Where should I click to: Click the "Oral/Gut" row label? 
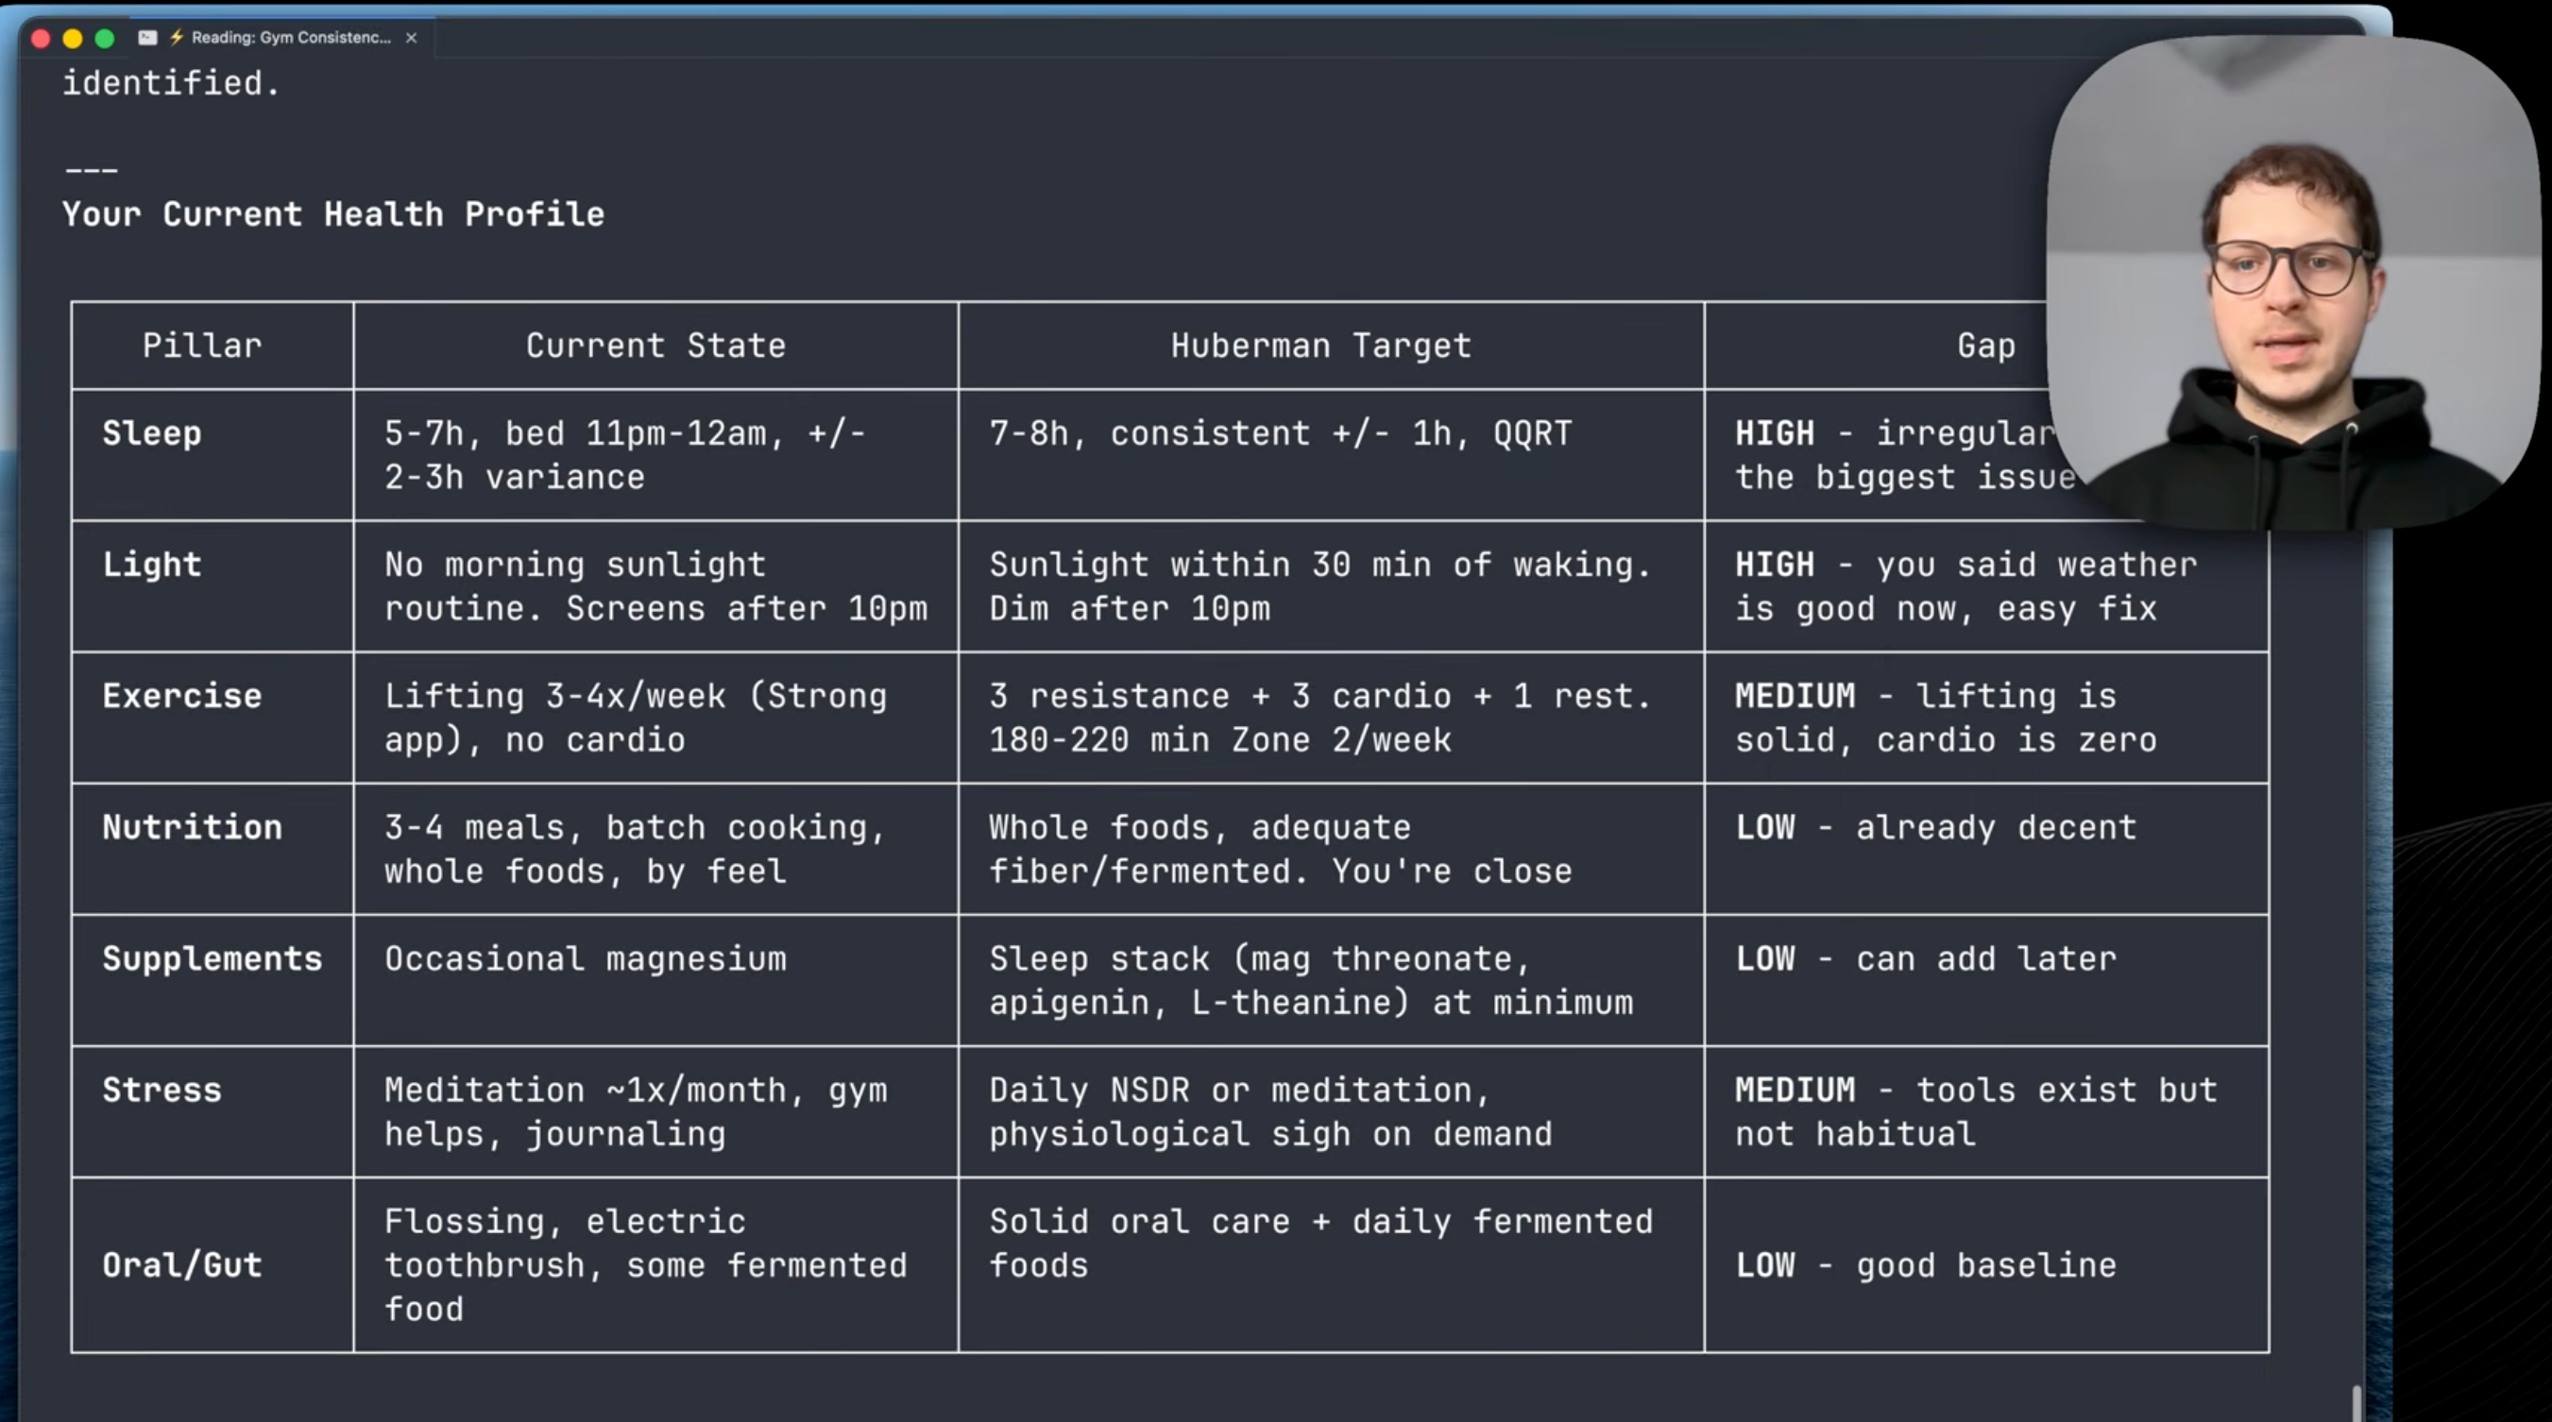(182, 1264)
